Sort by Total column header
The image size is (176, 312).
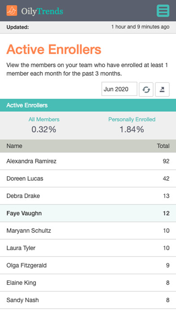point(163,146)
